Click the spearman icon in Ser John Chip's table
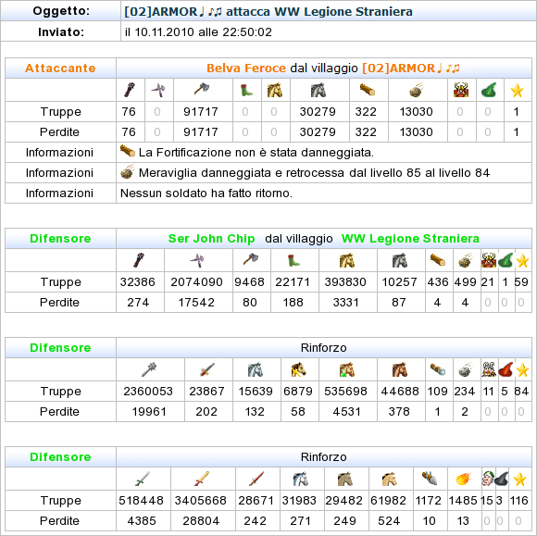 click(x=197, y=261)
